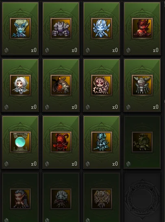Click the purple stone golem portrait
The width and height of the screenshot is (165, 222).
point(61,28)
